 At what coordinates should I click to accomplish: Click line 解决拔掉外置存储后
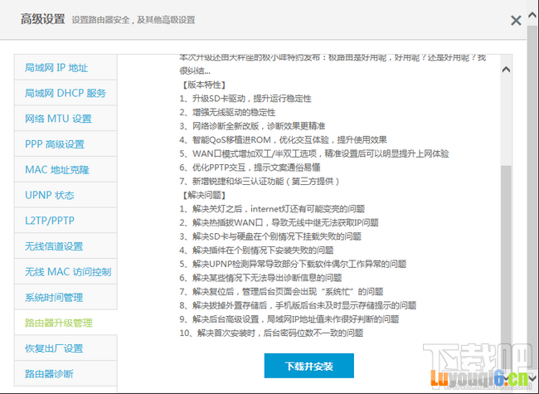298,305
